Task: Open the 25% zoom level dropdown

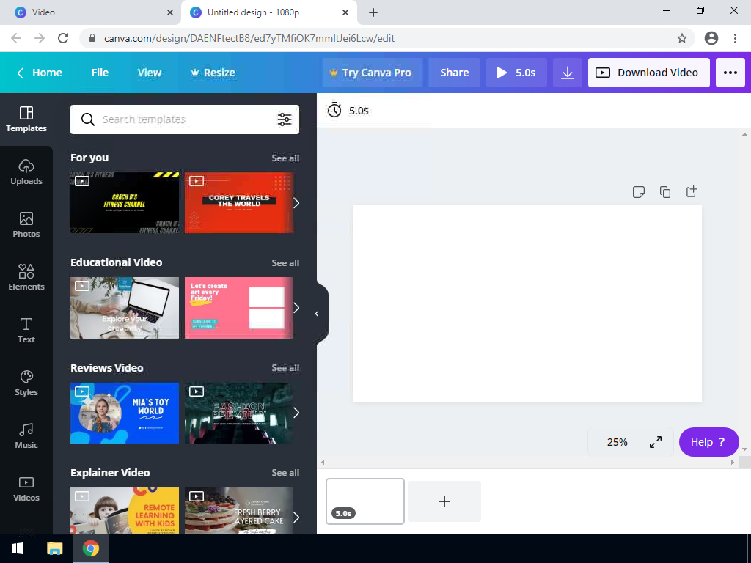Action: coord(618,442)
